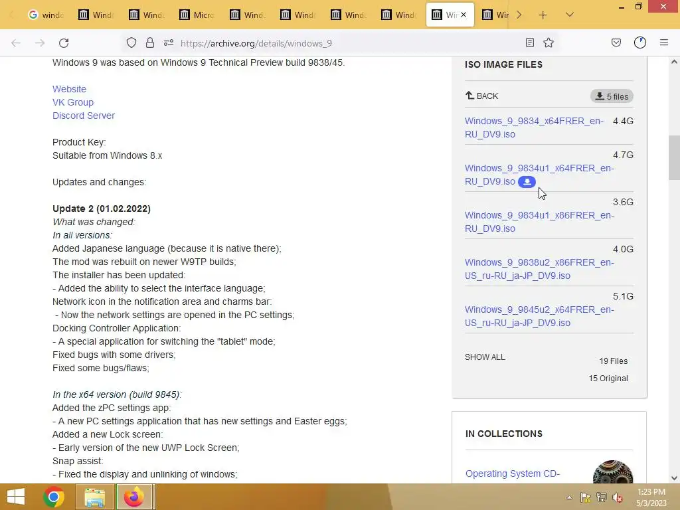Switch to the Google 'winde' tab
Image resolution: width=680 pixels, height=510 pixels.
46,15
